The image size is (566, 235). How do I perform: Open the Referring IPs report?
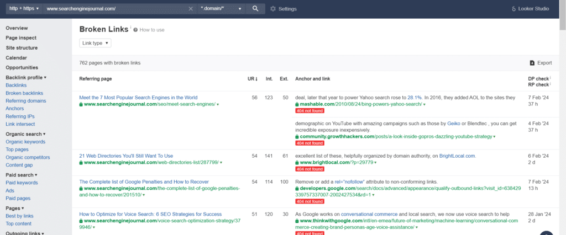[20, 116]
